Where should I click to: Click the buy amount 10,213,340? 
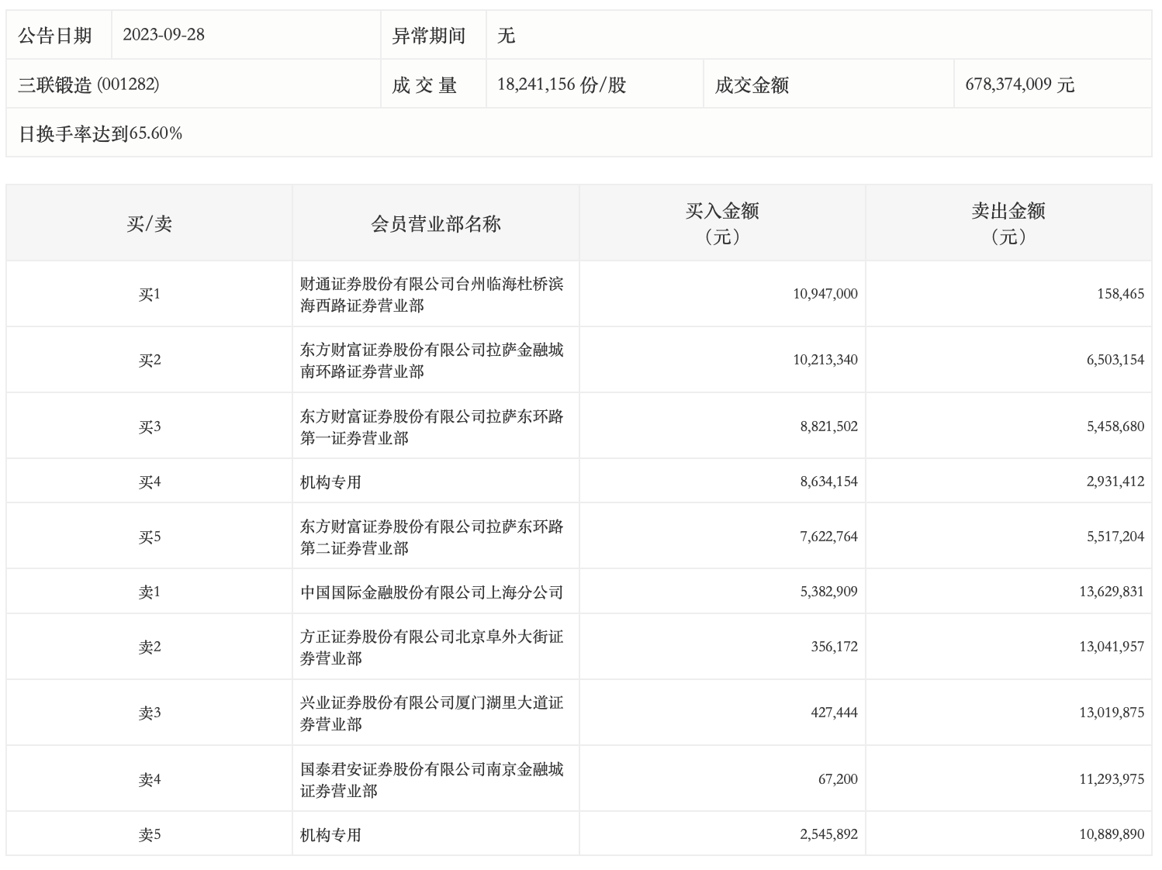click(825, 360)
